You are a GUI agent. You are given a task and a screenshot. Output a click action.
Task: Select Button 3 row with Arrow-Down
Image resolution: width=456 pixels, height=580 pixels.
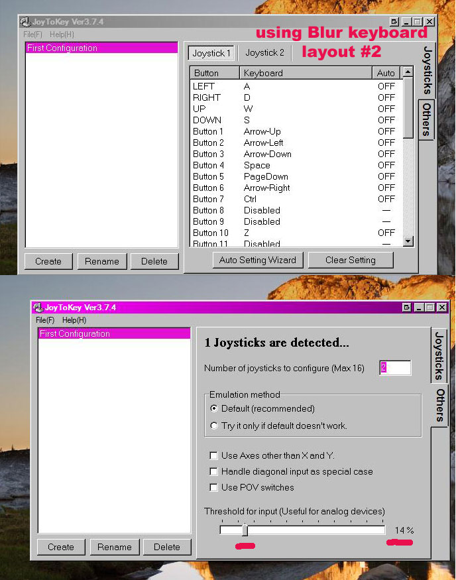pos(296,154)
